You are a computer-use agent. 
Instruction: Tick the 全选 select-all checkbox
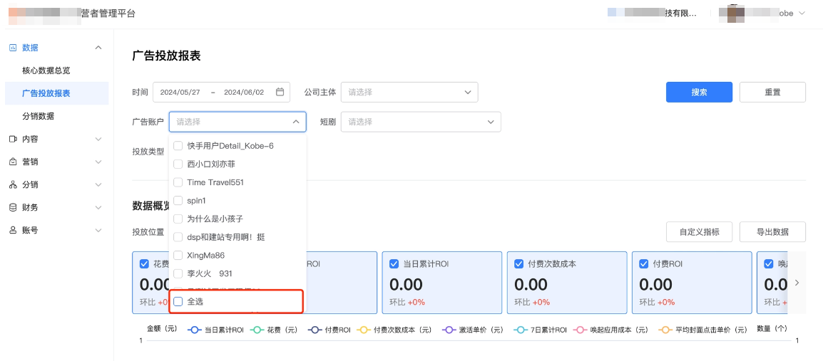tap(178, 301)
